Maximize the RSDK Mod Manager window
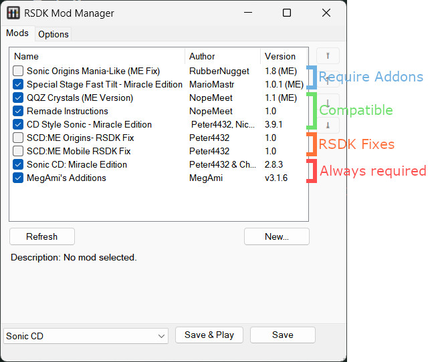 (286, 13)
